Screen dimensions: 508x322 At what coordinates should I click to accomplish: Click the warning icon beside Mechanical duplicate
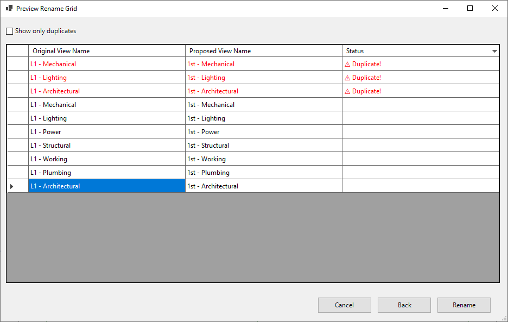(x=348, y=64)
